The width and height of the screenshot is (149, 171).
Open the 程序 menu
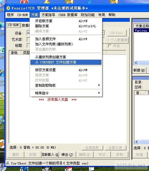(10, 15)
